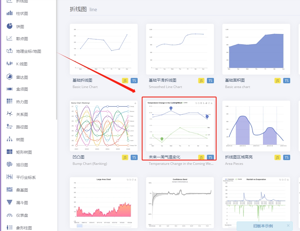Click the candlestick (K 线图) icon

[x=10, y=63]
